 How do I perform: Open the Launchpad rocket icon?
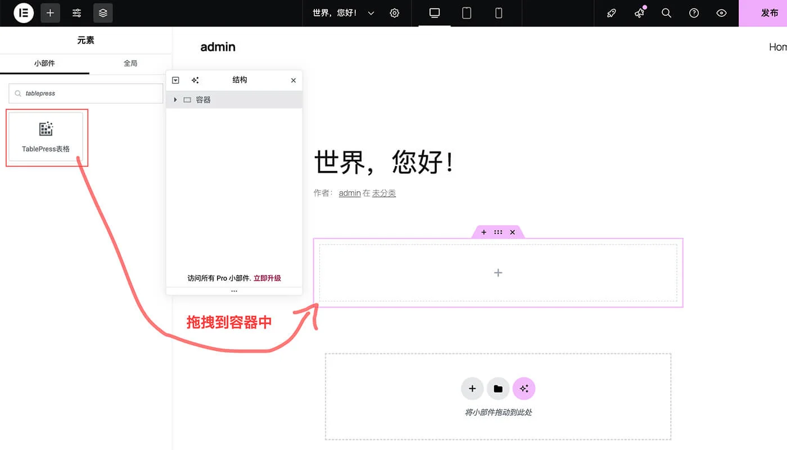tap(612, 12)
